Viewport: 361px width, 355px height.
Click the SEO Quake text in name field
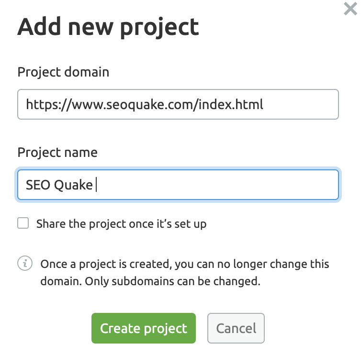point(59,185)
